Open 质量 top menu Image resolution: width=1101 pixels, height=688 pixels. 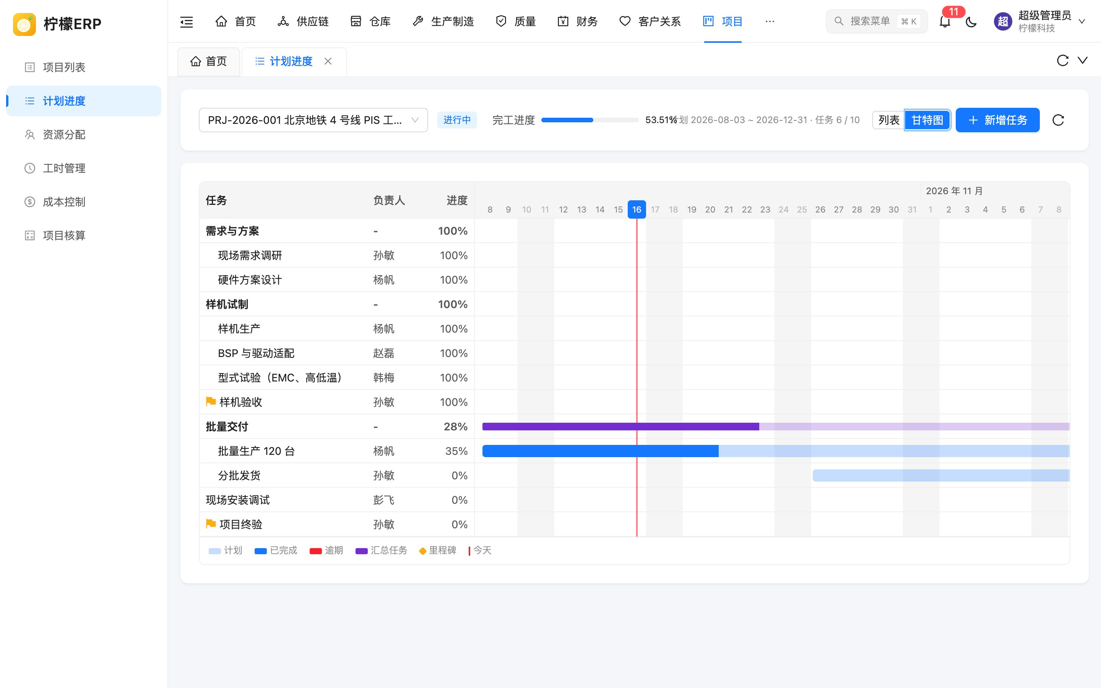[x=515, y=21]
